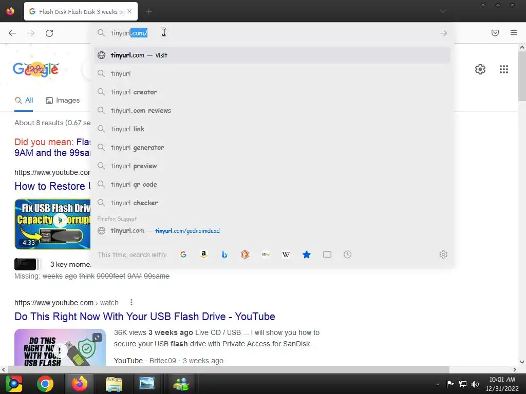Search this time with eBay icon
The width and height of the screenshot is (526, 394).
tap(266, 254)
